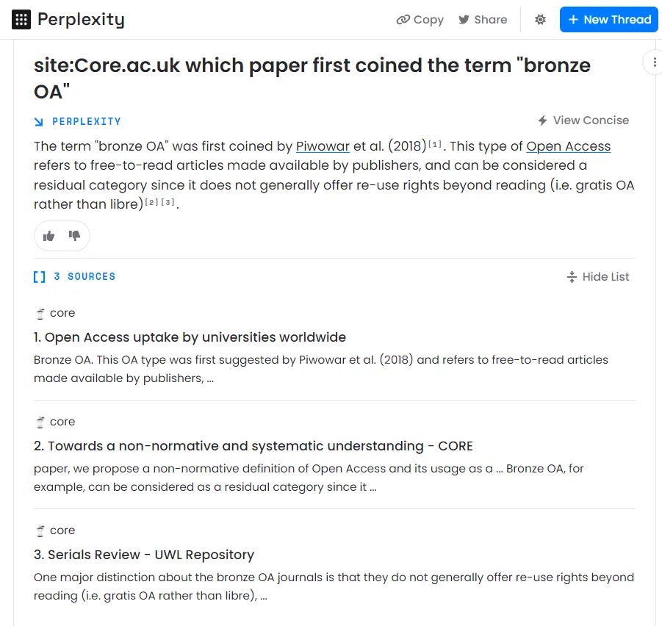This screenshot has height=626, width=662.
Task: Switch to View Concise mode
Action: [583, 120]
